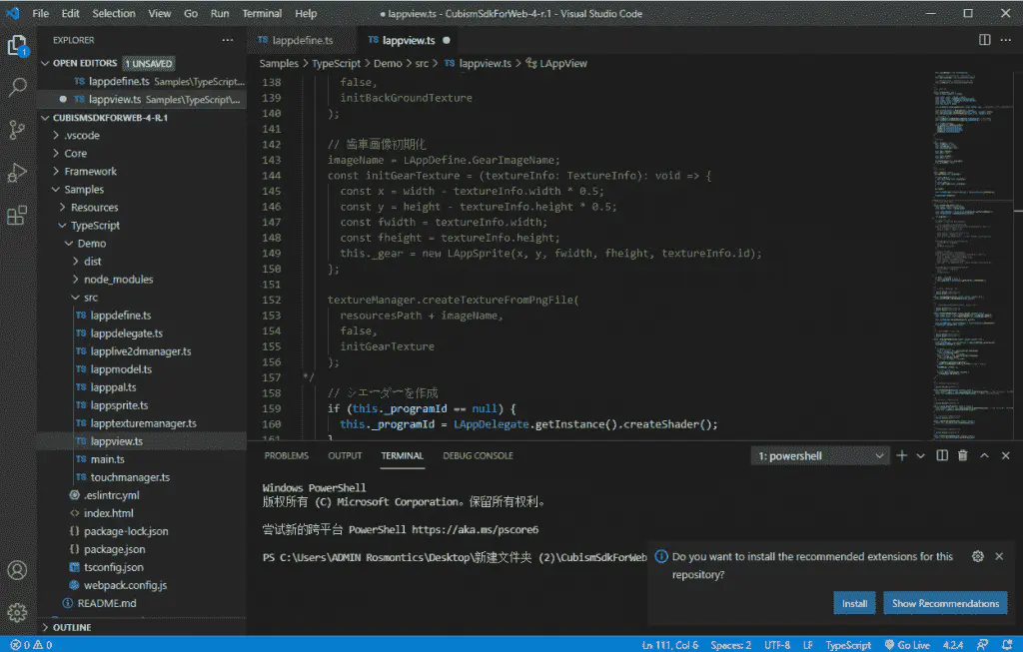Close the terminal panel
The width and height of the screenshot is (1023, 652).
[x=1005, y=455]
